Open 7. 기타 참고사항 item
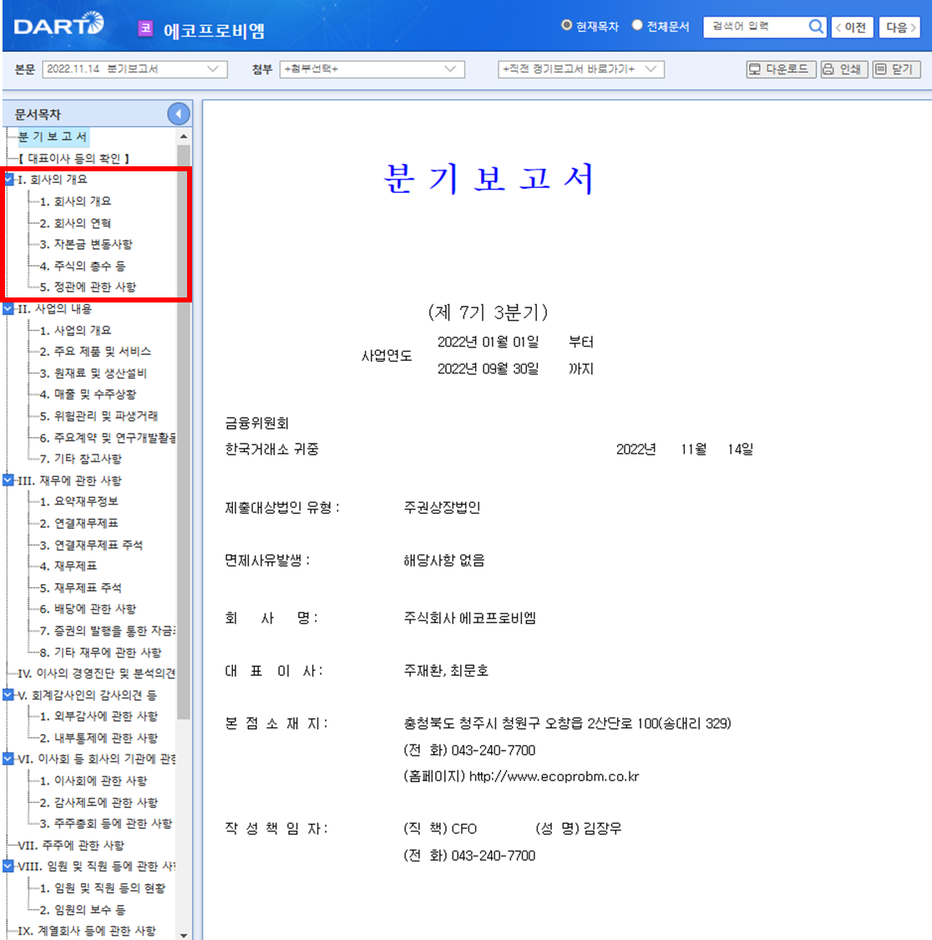Screen dimensions: 932x940 click(x=80, y=459)
